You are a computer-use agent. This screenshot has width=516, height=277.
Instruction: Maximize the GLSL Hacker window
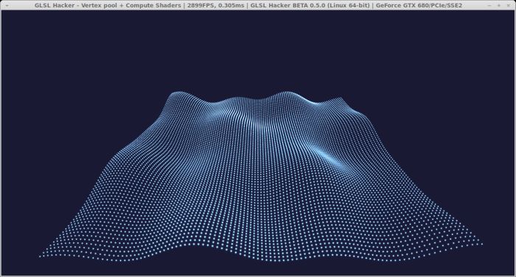click(498, 5)
